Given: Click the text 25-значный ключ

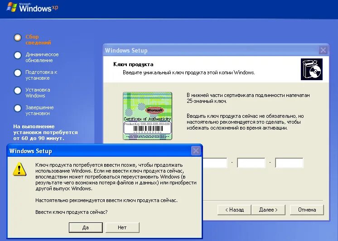Looking at the screenshot, I should tap(207, 101).
